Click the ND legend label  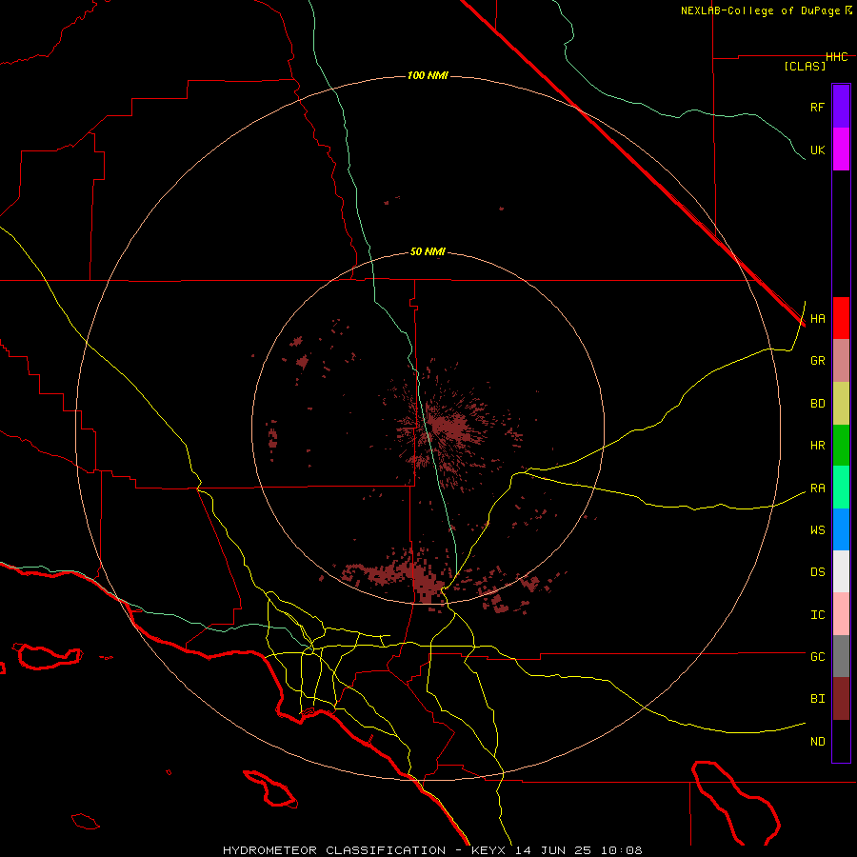817,742
